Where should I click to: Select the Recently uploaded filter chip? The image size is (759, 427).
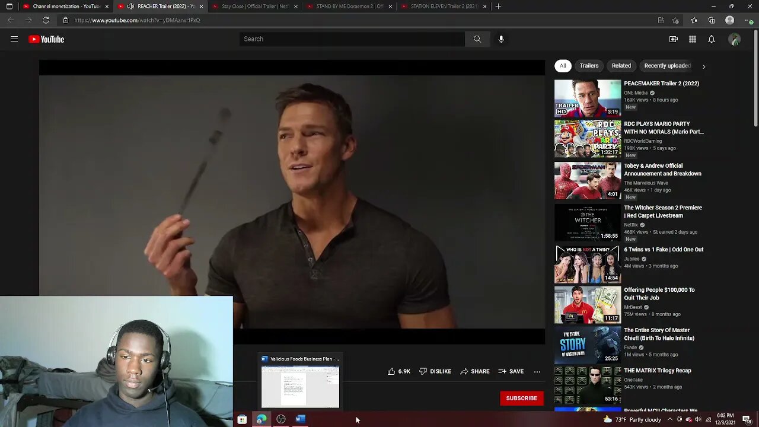point(667,66)
